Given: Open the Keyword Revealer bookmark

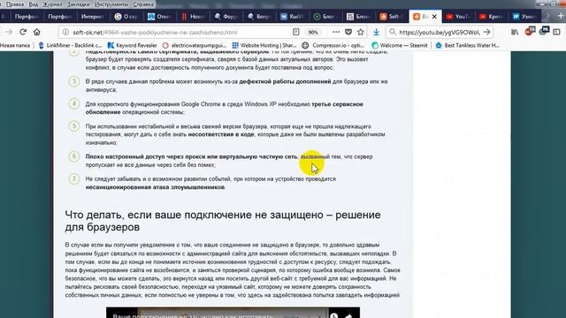Looking at the screenshot, I should pyautogui.click(x=133, y=45).
